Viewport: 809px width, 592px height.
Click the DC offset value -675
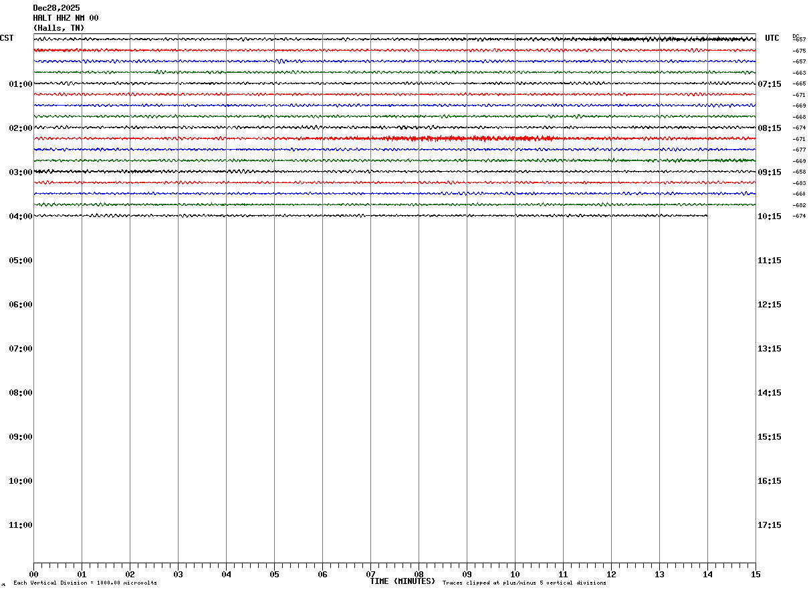point(799,51)
